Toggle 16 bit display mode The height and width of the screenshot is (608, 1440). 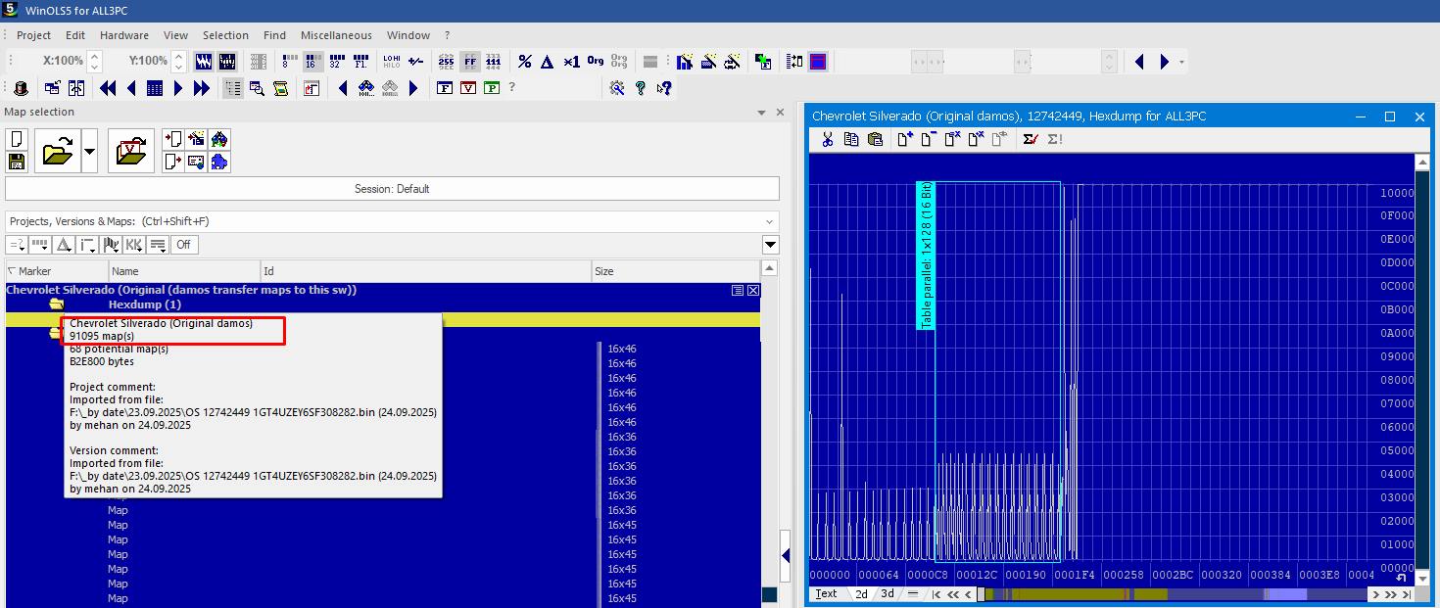312,62
